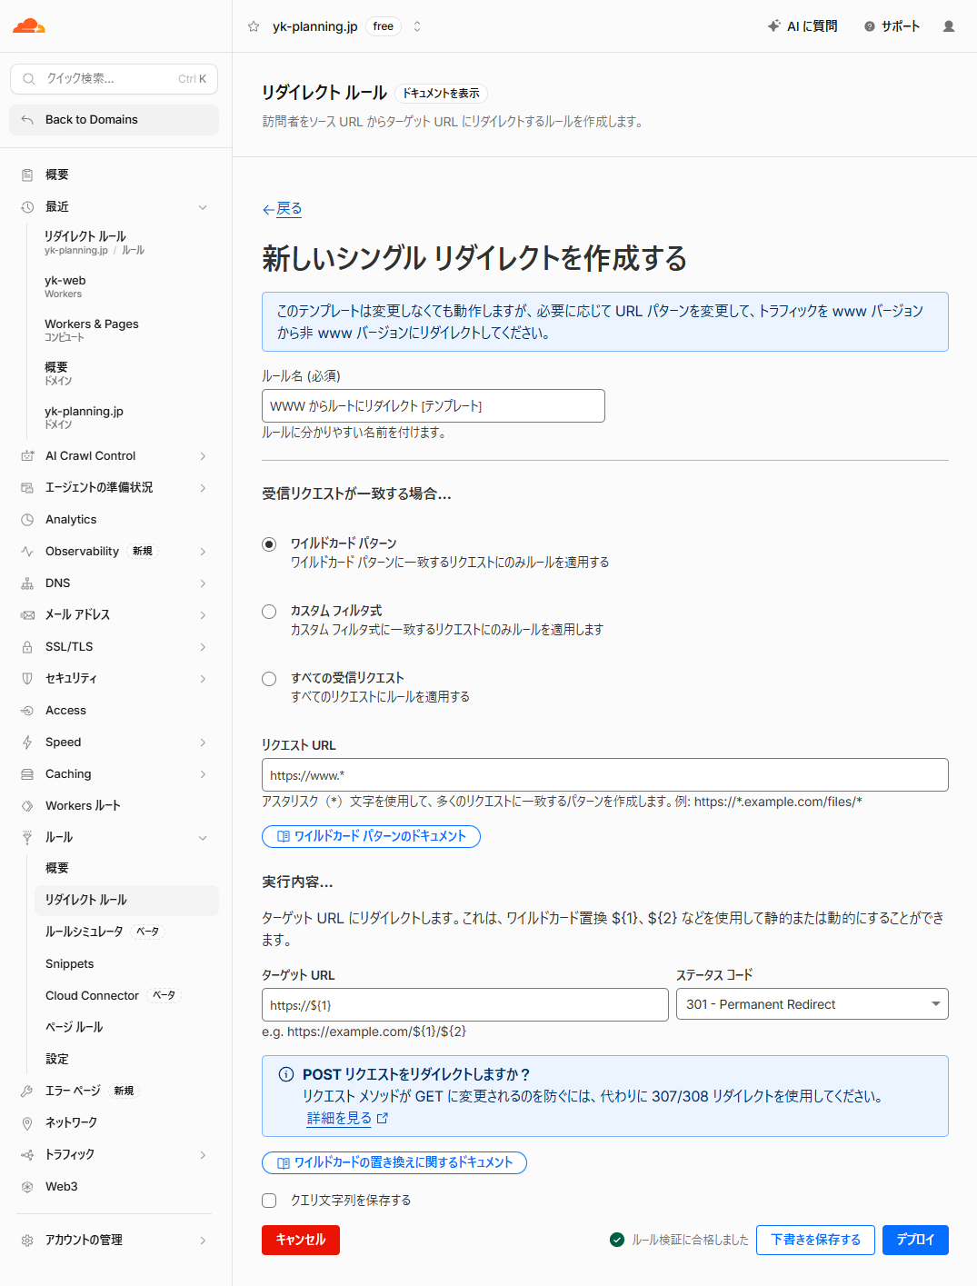Click the ルール funnel icon
This screenshot has width=977, height=1286.
point(27,838)
